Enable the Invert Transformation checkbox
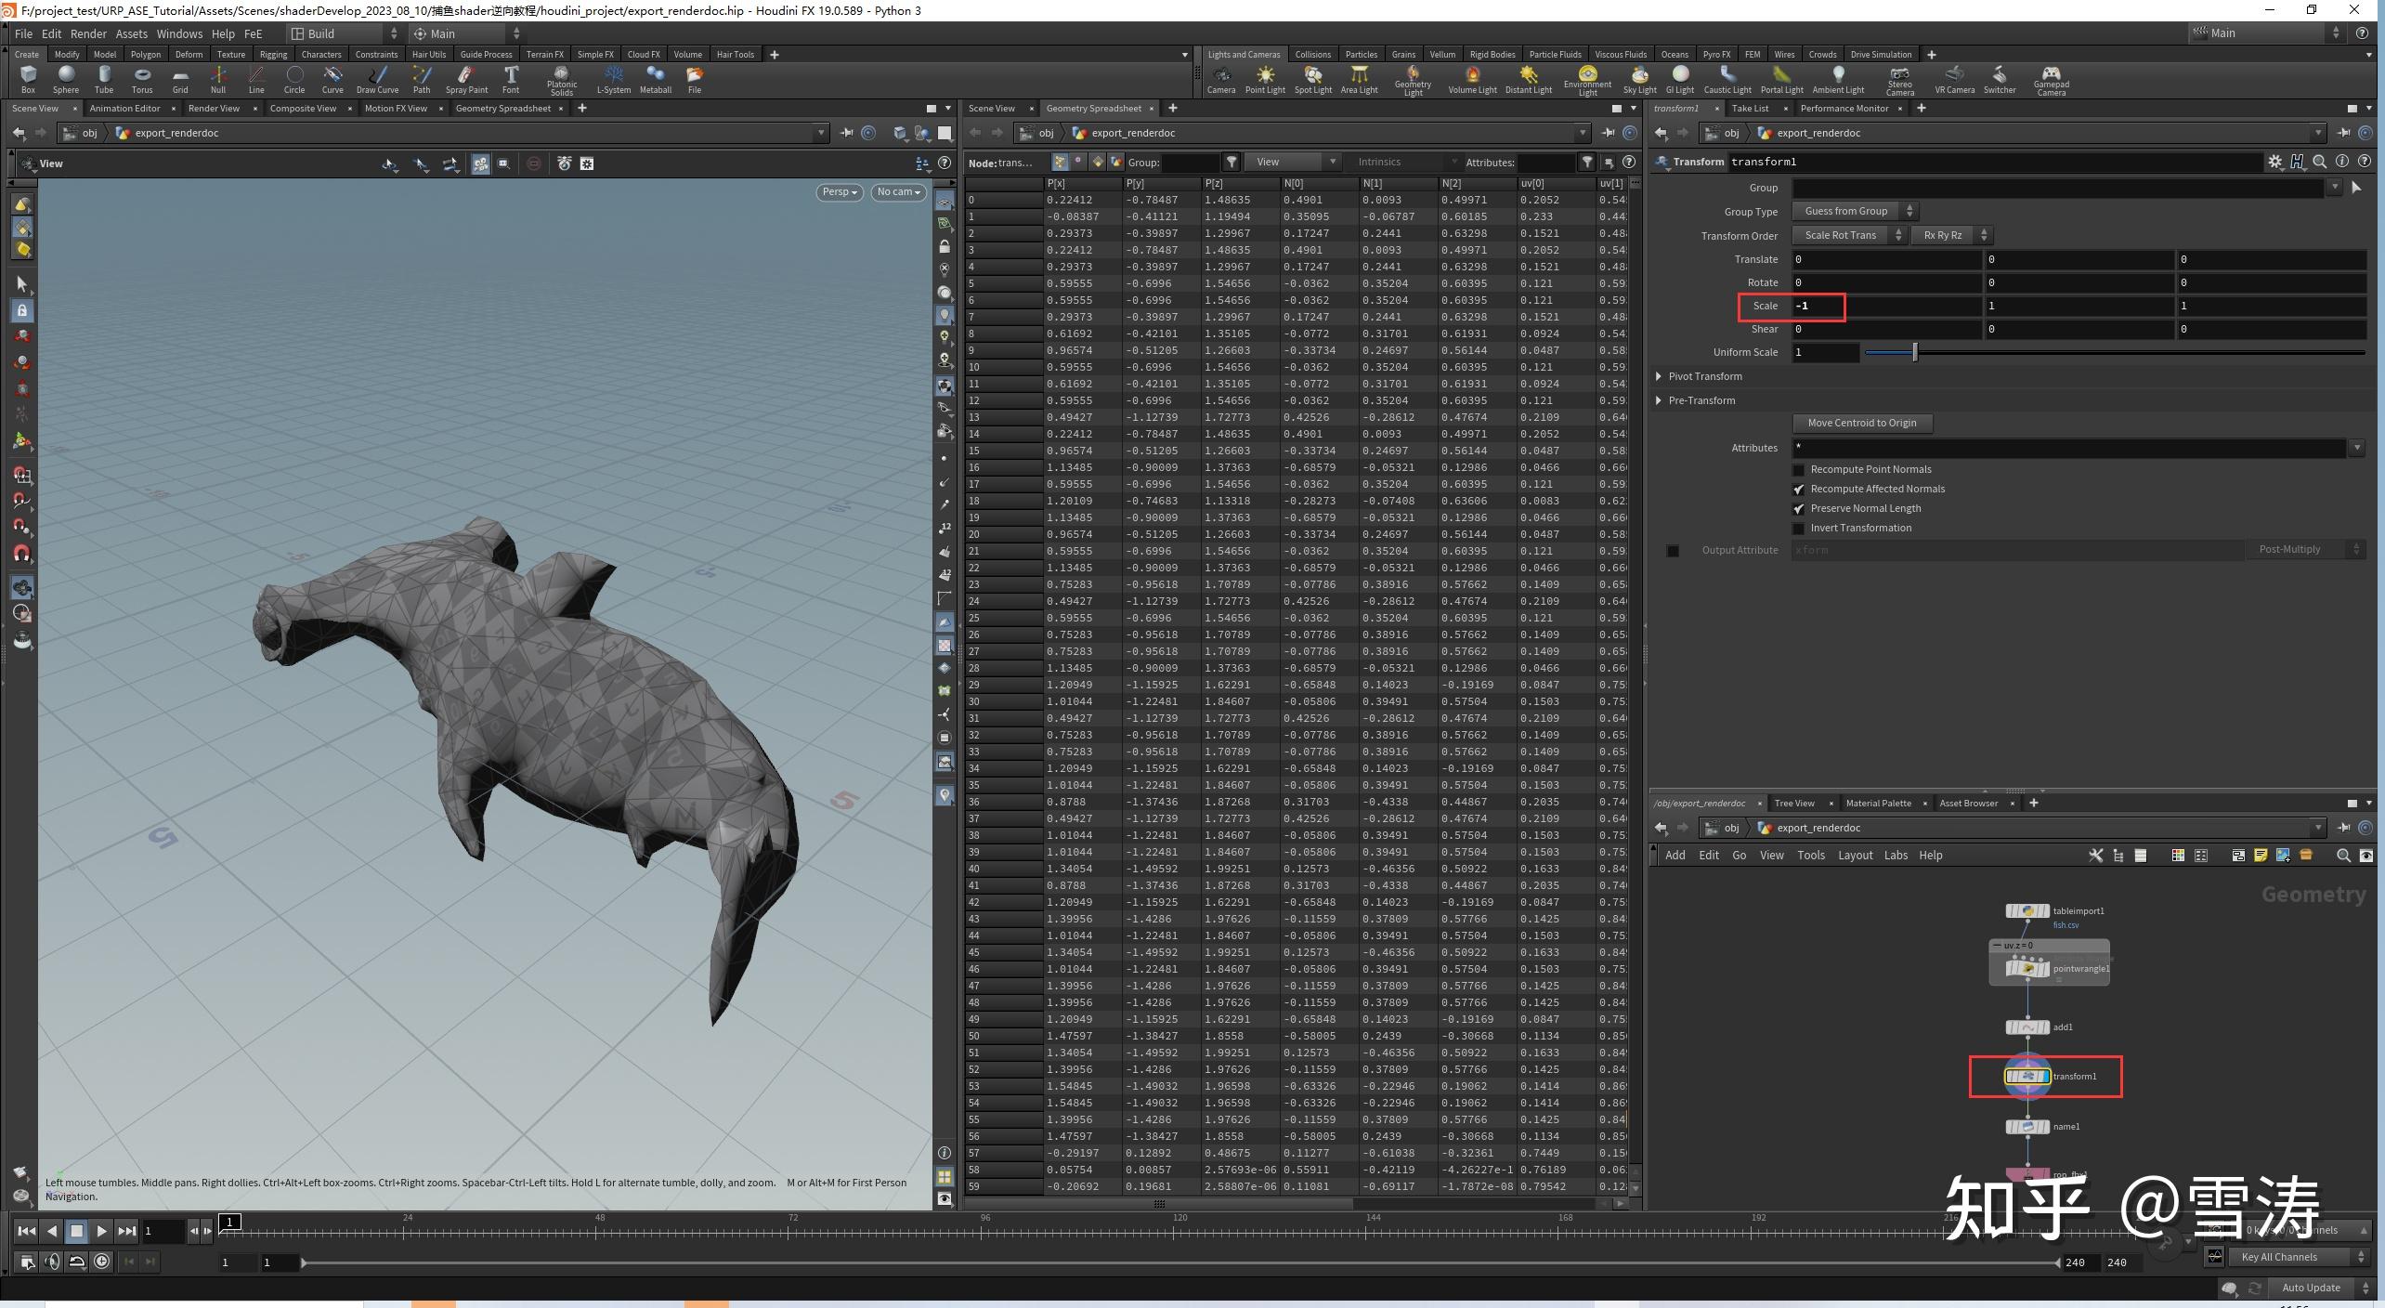Image resolution: width=2385 pixels, height=1308 pixels. (x=1799, y=529)
